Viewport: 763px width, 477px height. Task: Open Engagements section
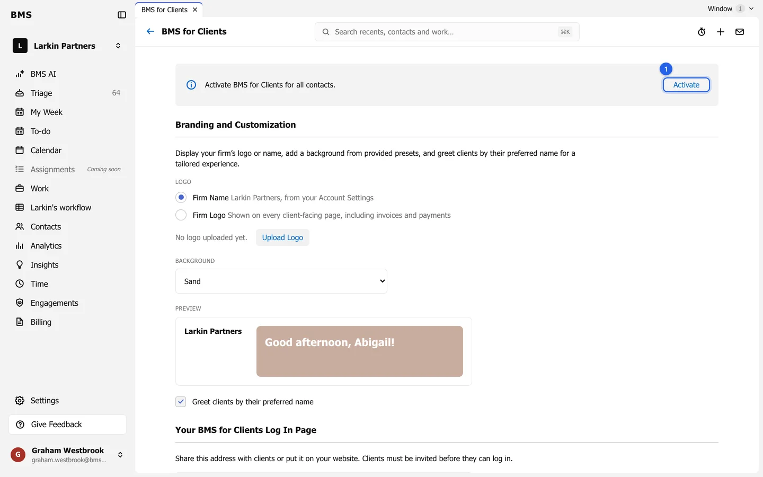[x=68, y=303]
